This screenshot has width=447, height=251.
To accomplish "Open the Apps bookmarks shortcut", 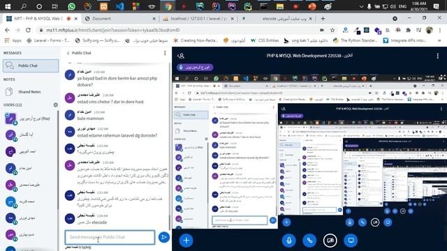I will pyautogui.click(x=13, y=40).
